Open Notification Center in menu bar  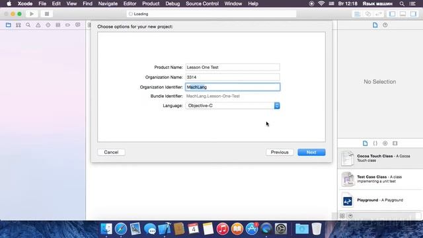pos(412,4)
